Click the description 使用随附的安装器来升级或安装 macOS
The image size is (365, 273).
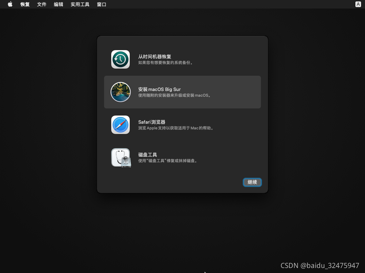[x=174, y=96]
